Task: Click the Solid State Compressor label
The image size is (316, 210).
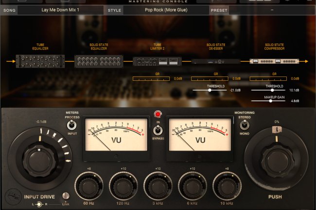Action: [274, 46]
